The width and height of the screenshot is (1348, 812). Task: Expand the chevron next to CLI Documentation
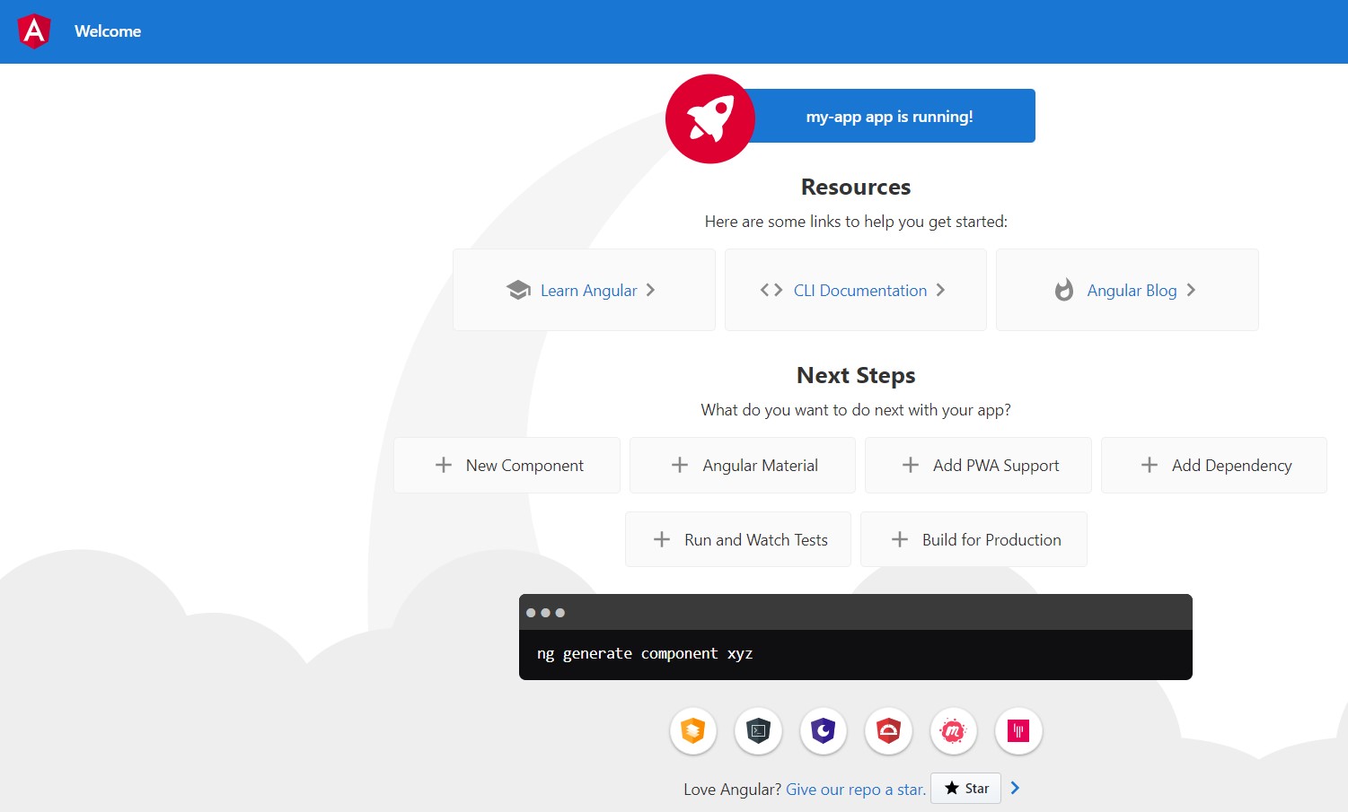click(x=941, y=290)
